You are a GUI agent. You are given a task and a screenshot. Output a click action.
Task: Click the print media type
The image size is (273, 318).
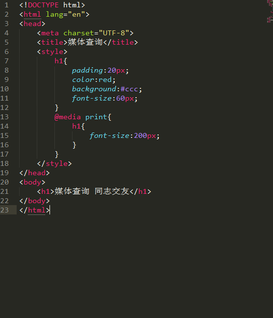(96, 117)
